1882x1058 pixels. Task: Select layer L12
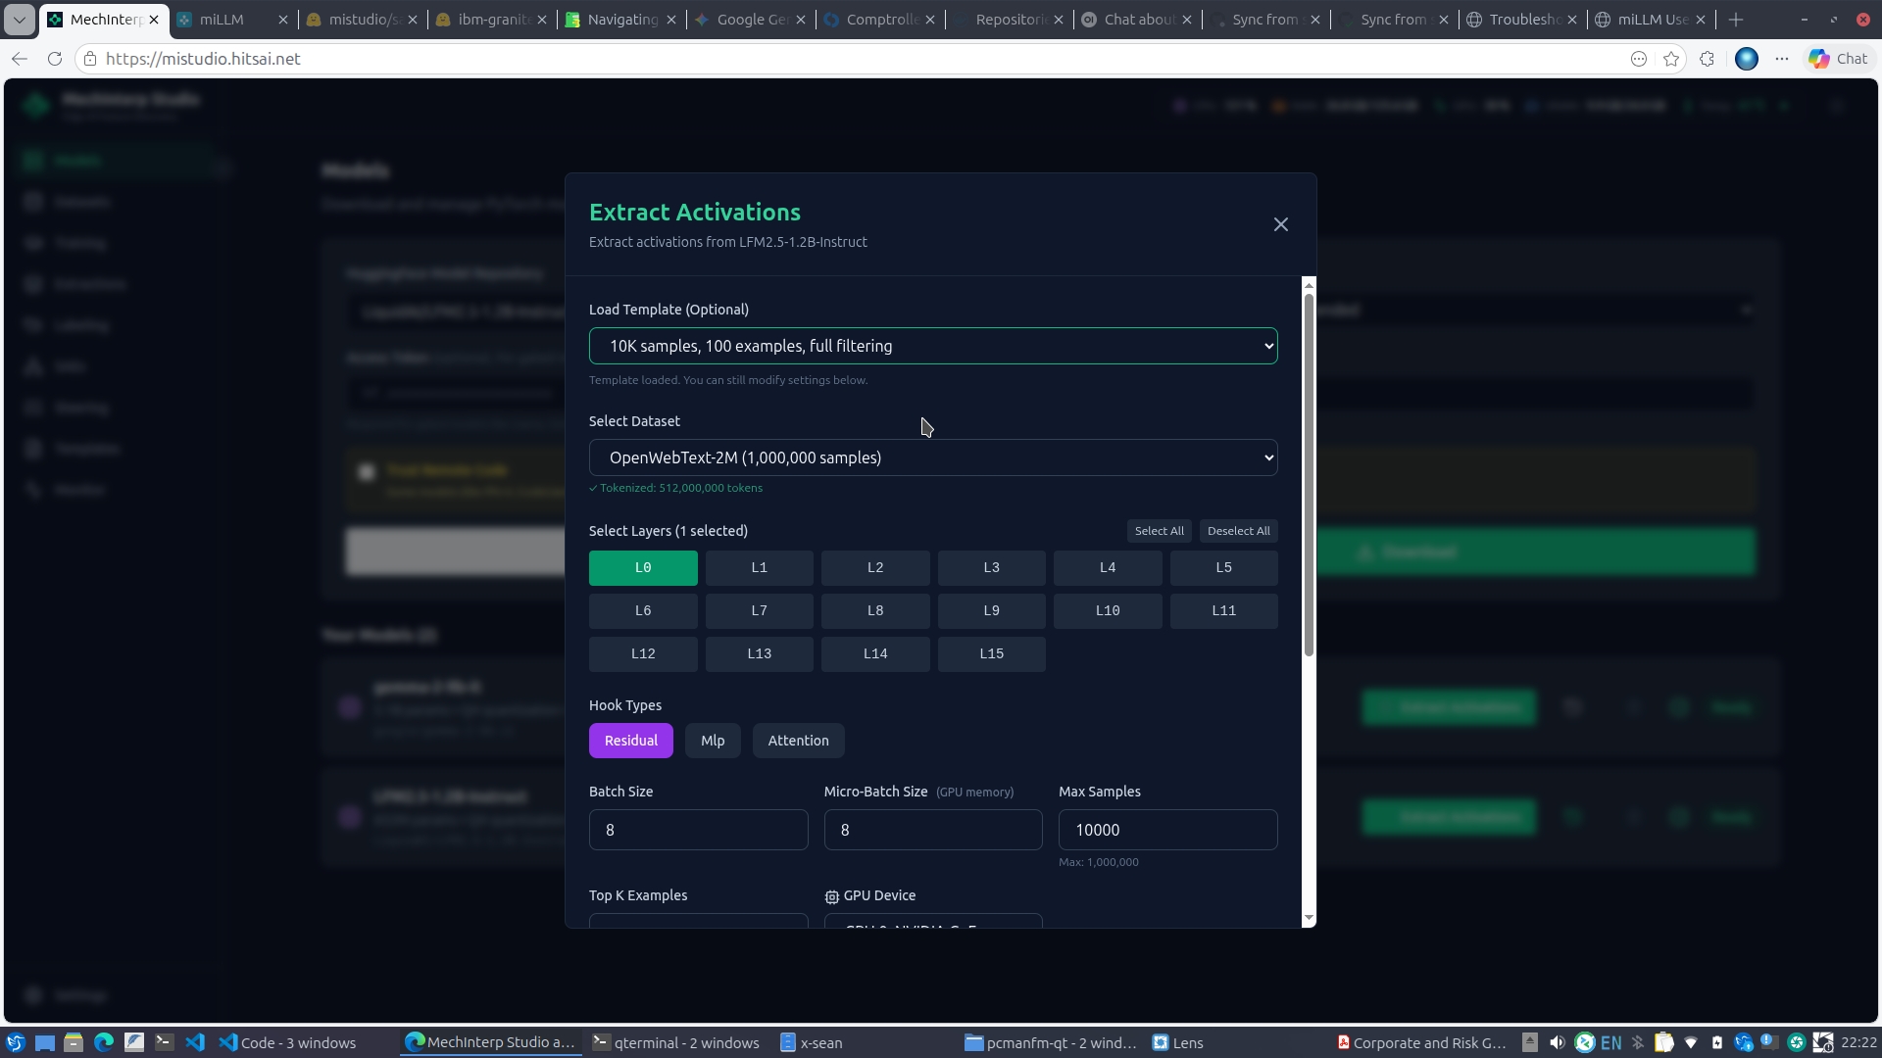click(x=643, y=654)
